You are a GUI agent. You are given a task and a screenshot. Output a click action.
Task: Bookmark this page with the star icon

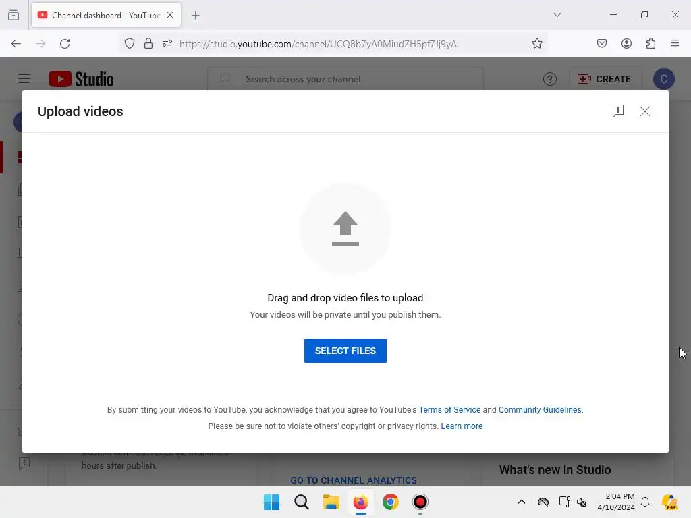coord(536,43)
